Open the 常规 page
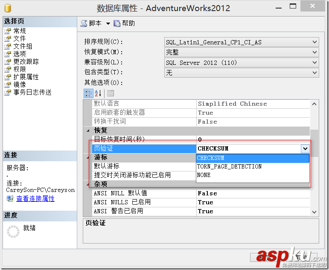This screenshot has width=329, height=270. click(20, 31)
